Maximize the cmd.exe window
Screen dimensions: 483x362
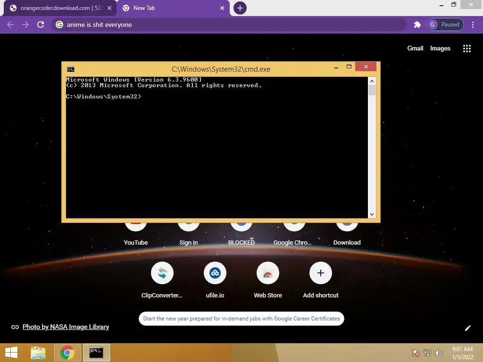point(349,67)
